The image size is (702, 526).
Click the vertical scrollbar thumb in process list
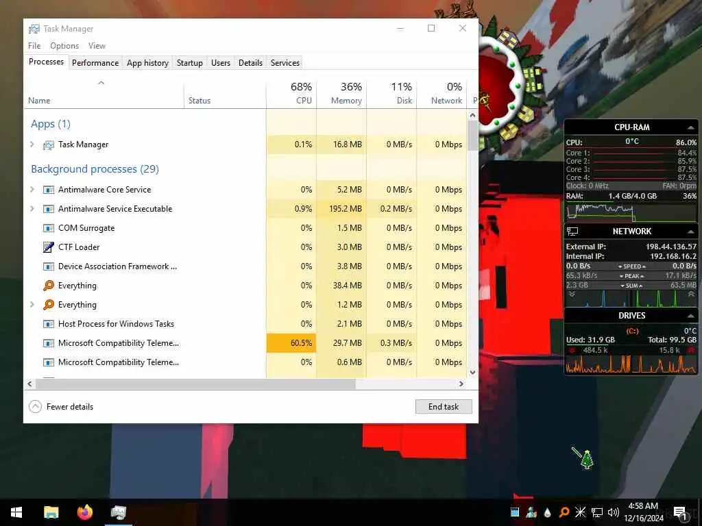tap(473, 136)
